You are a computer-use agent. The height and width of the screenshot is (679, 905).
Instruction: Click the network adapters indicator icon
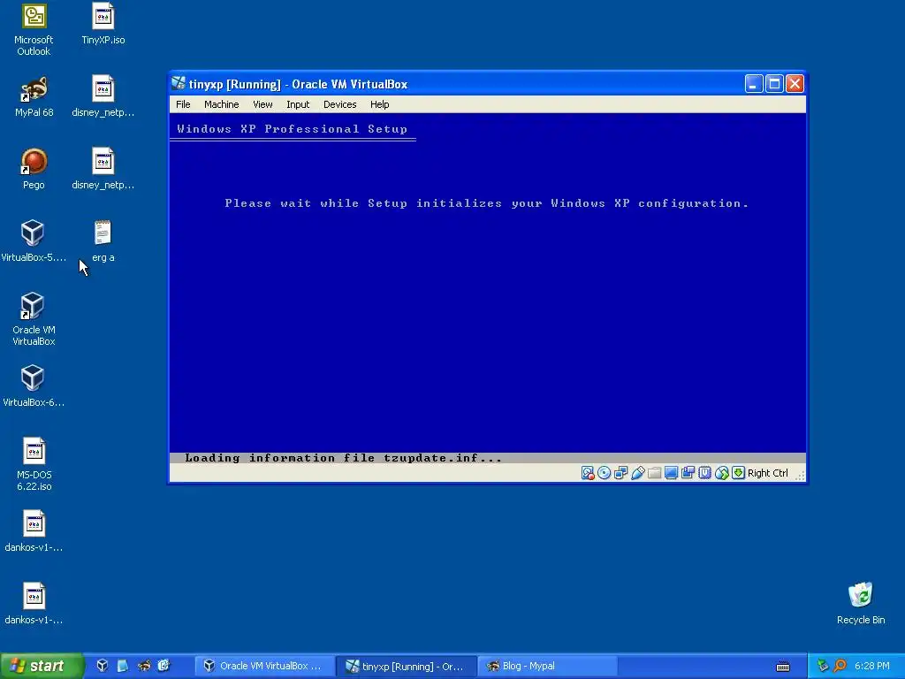tap(621, 473)
